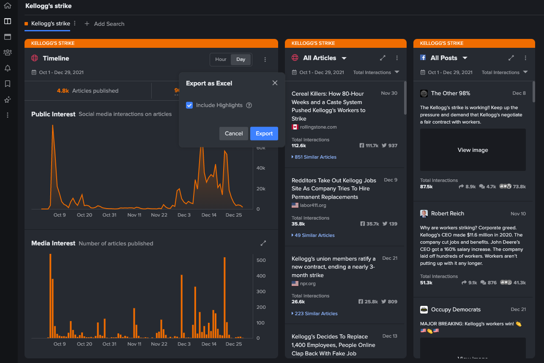Screen dimensions: 544x363
Task: Expand 223 Similar Articles
Action: 314,313
